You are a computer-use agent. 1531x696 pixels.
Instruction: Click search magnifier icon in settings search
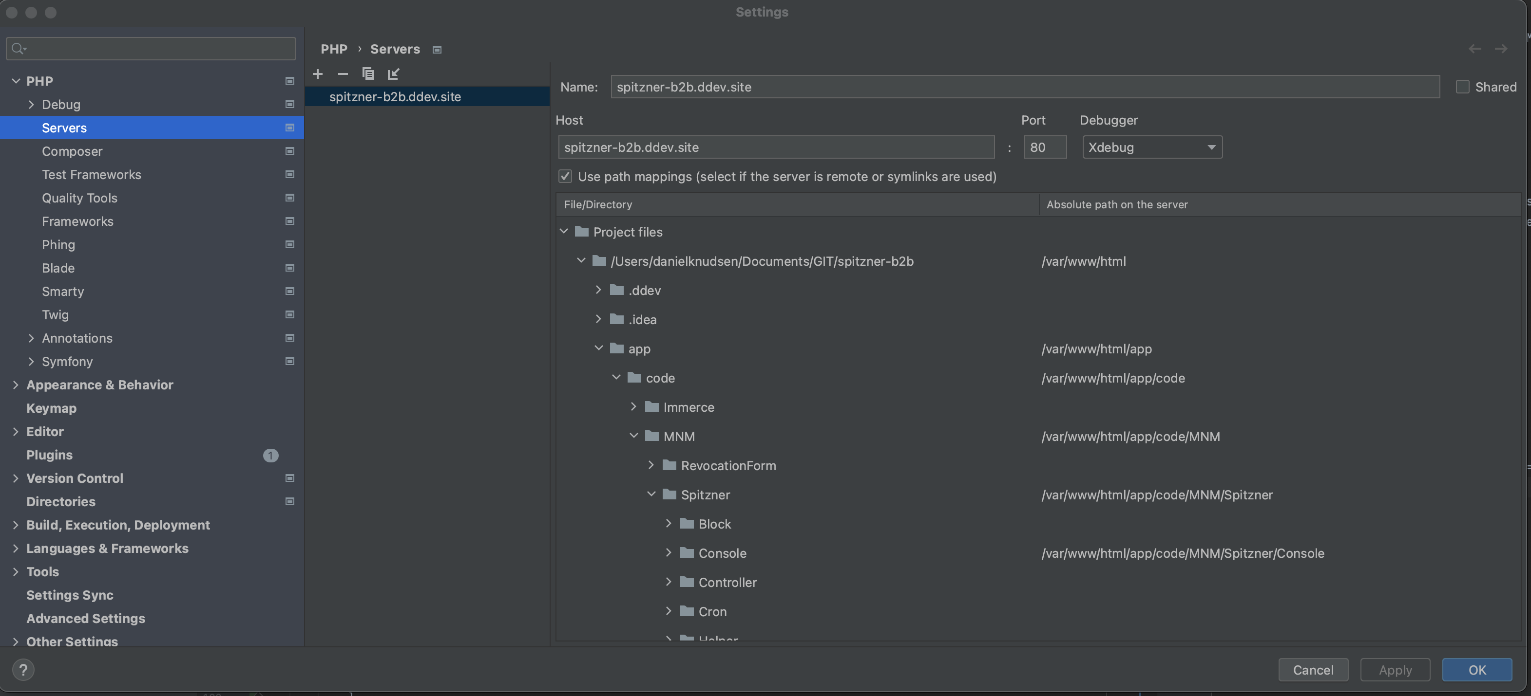click(18, 49)
